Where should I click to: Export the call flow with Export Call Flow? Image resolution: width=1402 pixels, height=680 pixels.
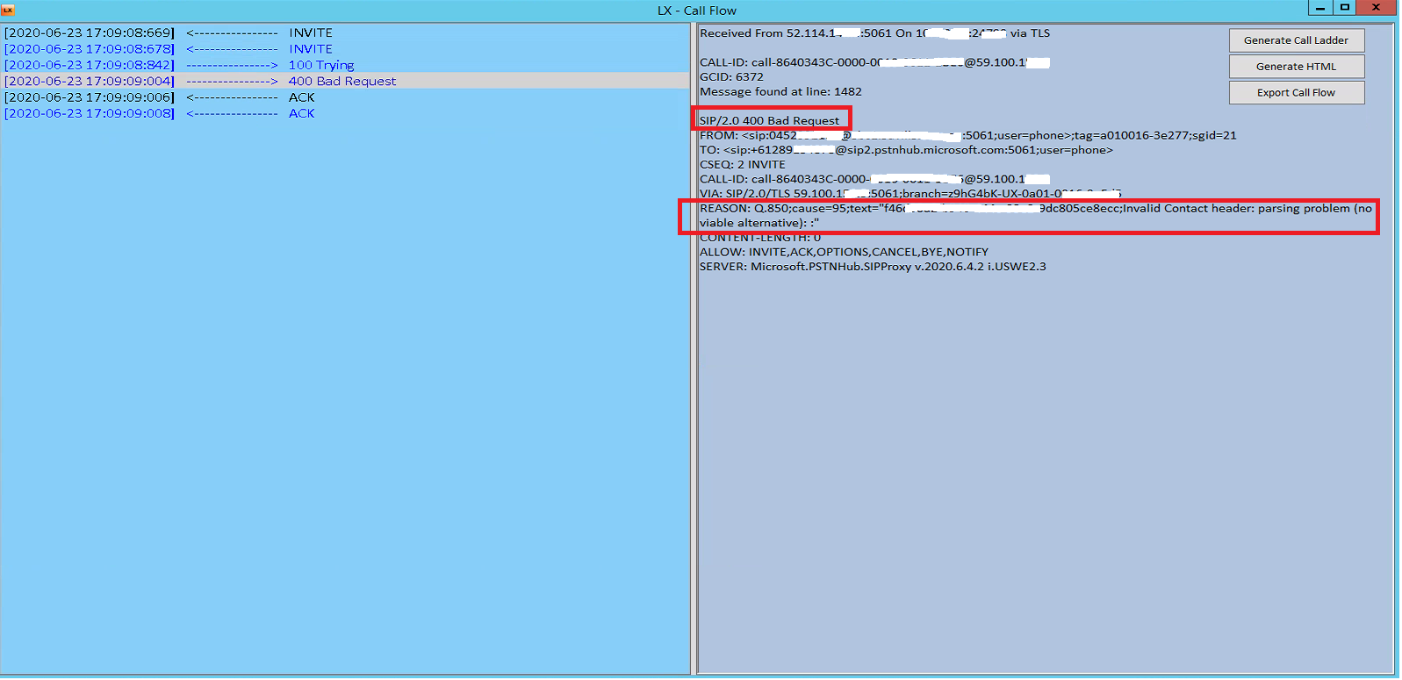coord(1296,93)
